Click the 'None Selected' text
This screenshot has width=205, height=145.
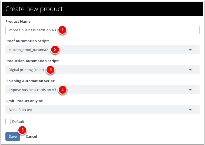pos(20,110)
